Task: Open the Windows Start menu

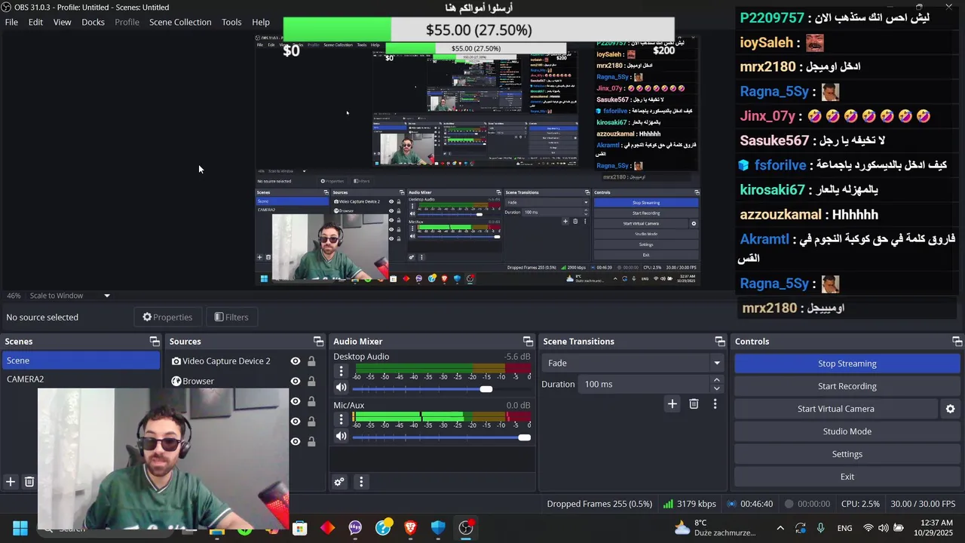Action: tap(20, 528)
